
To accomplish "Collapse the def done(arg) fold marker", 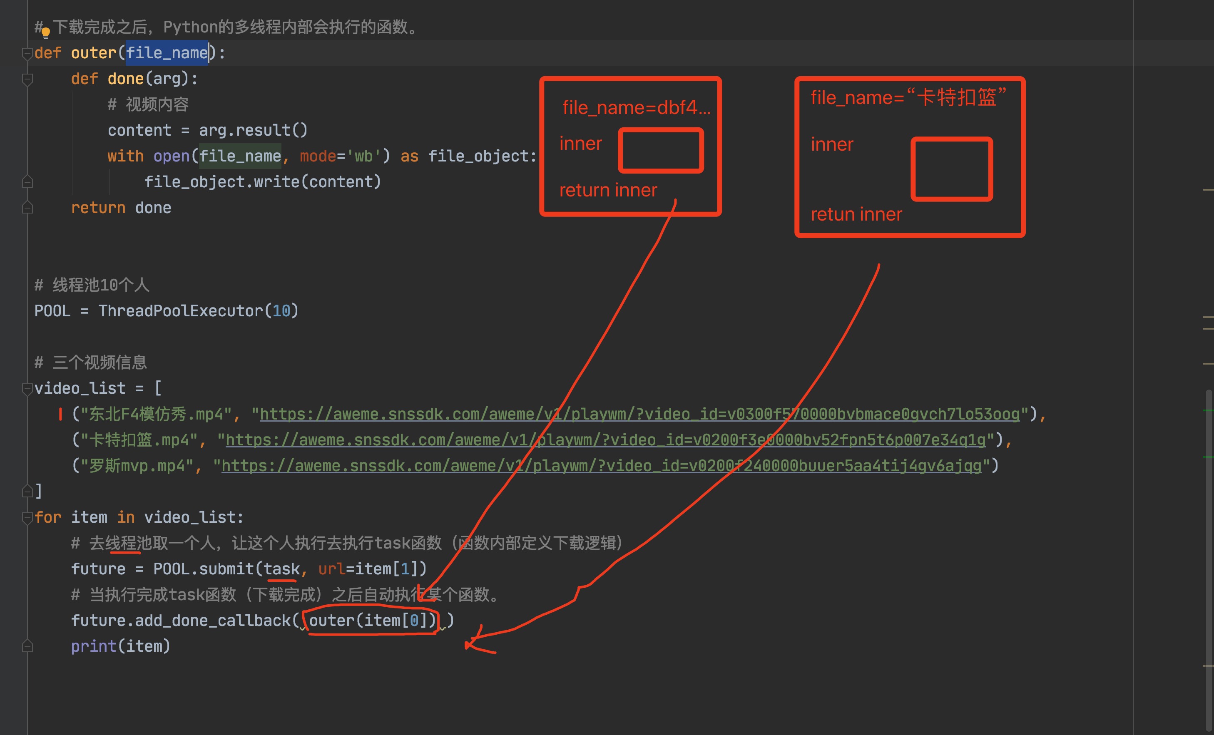I will (x=27, y=79).
